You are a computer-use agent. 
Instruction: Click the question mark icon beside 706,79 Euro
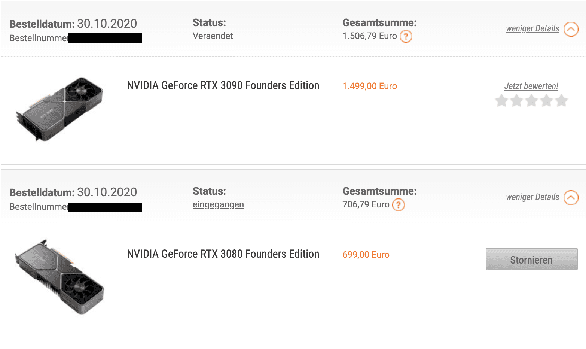coord(399,205)
